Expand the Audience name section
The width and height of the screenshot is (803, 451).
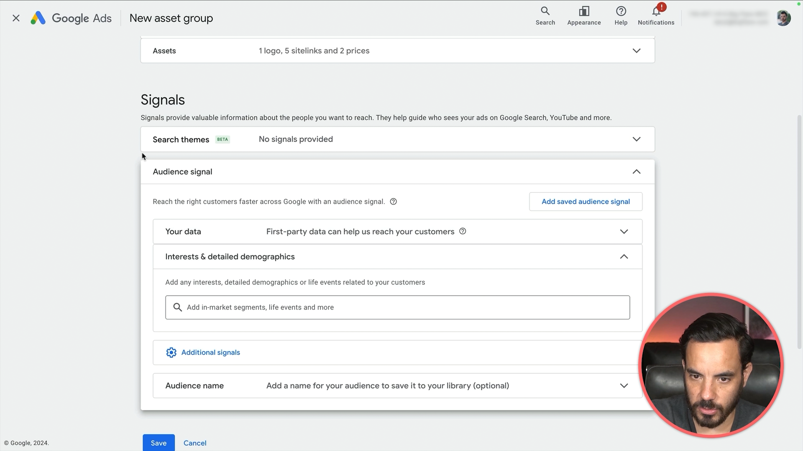[x=624, y=385]
